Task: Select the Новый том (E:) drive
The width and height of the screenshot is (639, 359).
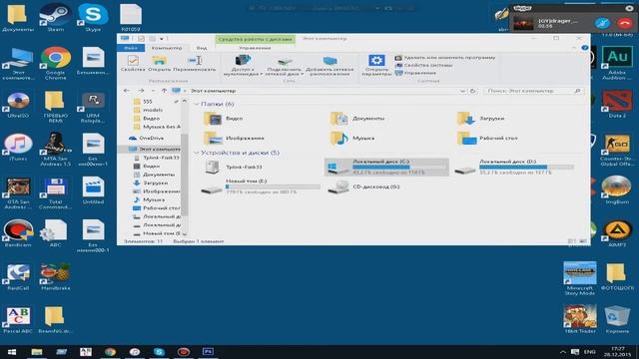Action: point(261,186)
